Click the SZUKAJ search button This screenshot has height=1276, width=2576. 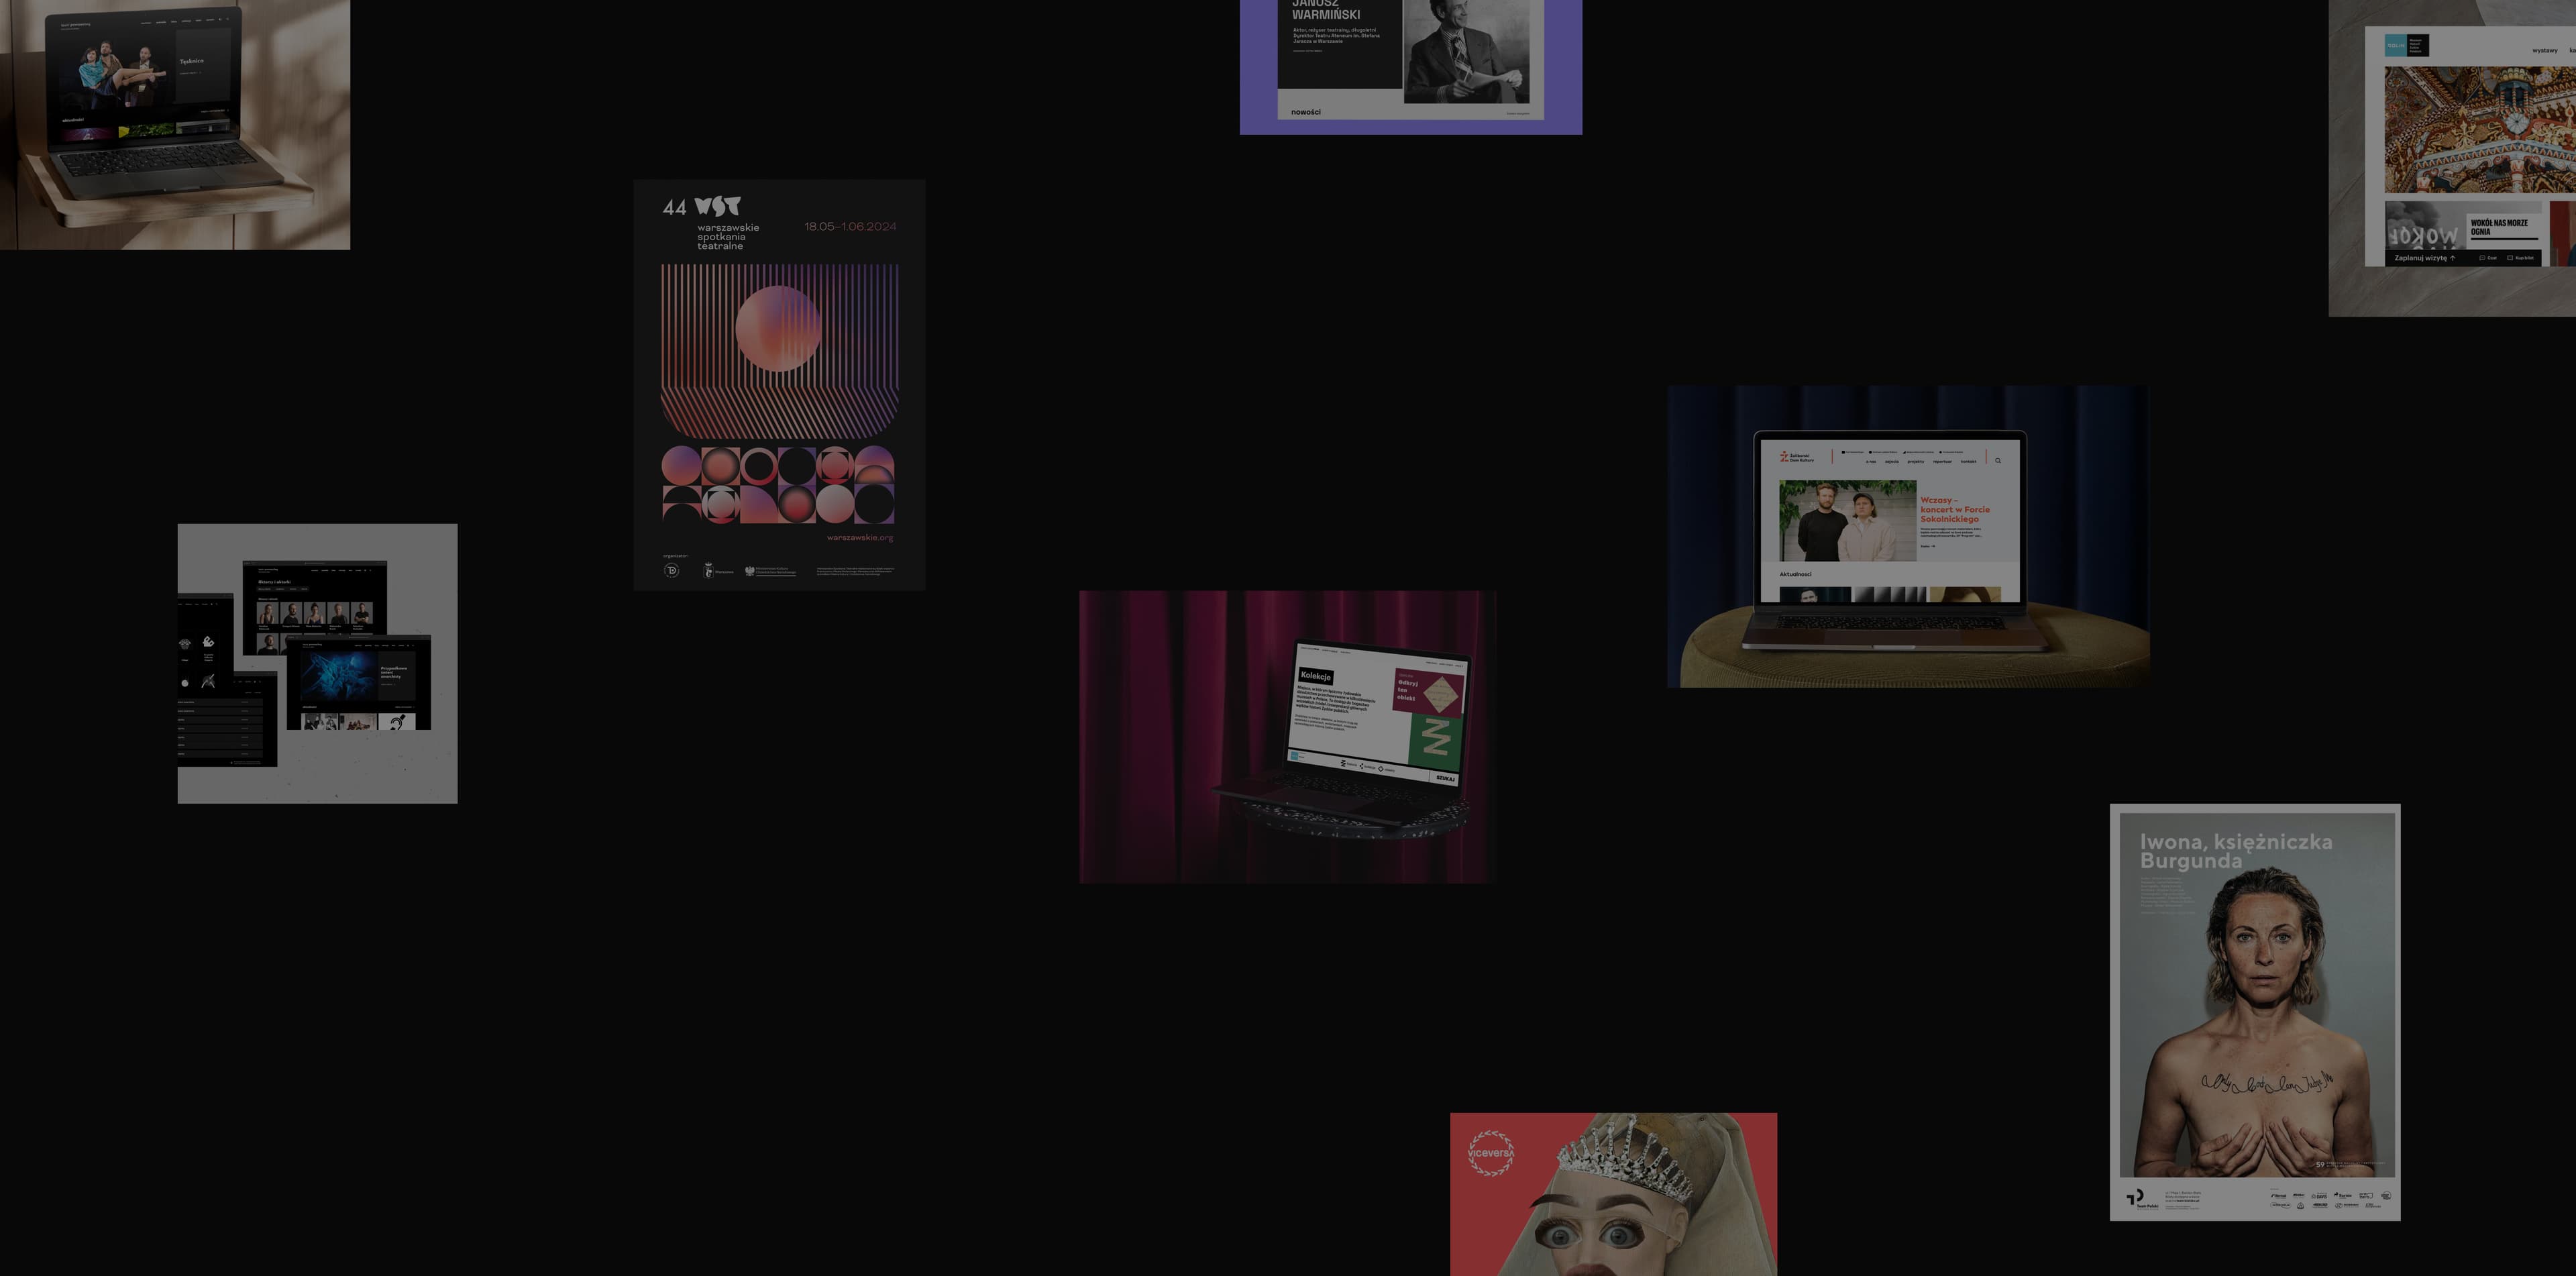pyautogui.click(x=1446, y=778)
